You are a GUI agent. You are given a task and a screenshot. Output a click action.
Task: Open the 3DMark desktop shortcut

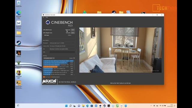click(x=19, y=54)
